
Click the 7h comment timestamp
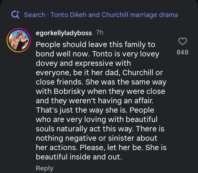(x=100, y=33)
